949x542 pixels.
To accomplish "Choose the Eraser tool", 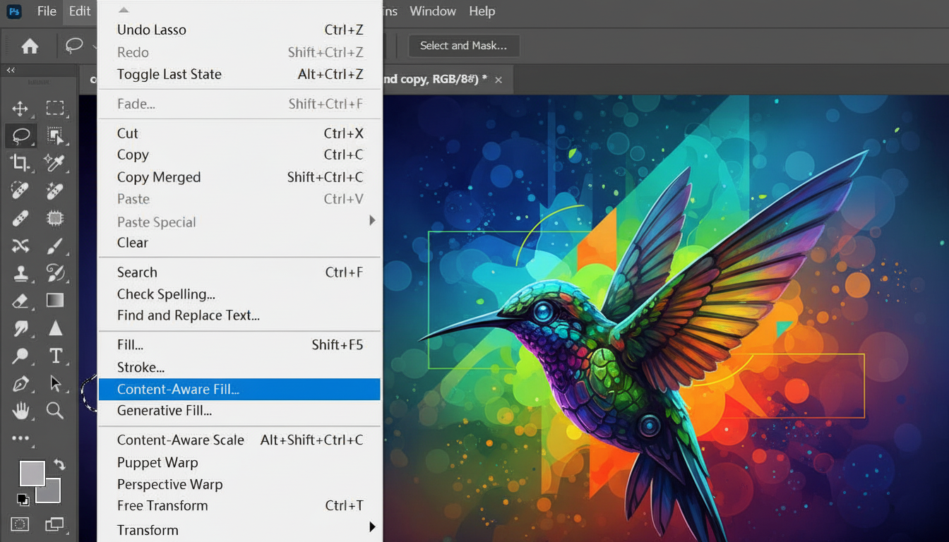I will coord(20,301).
